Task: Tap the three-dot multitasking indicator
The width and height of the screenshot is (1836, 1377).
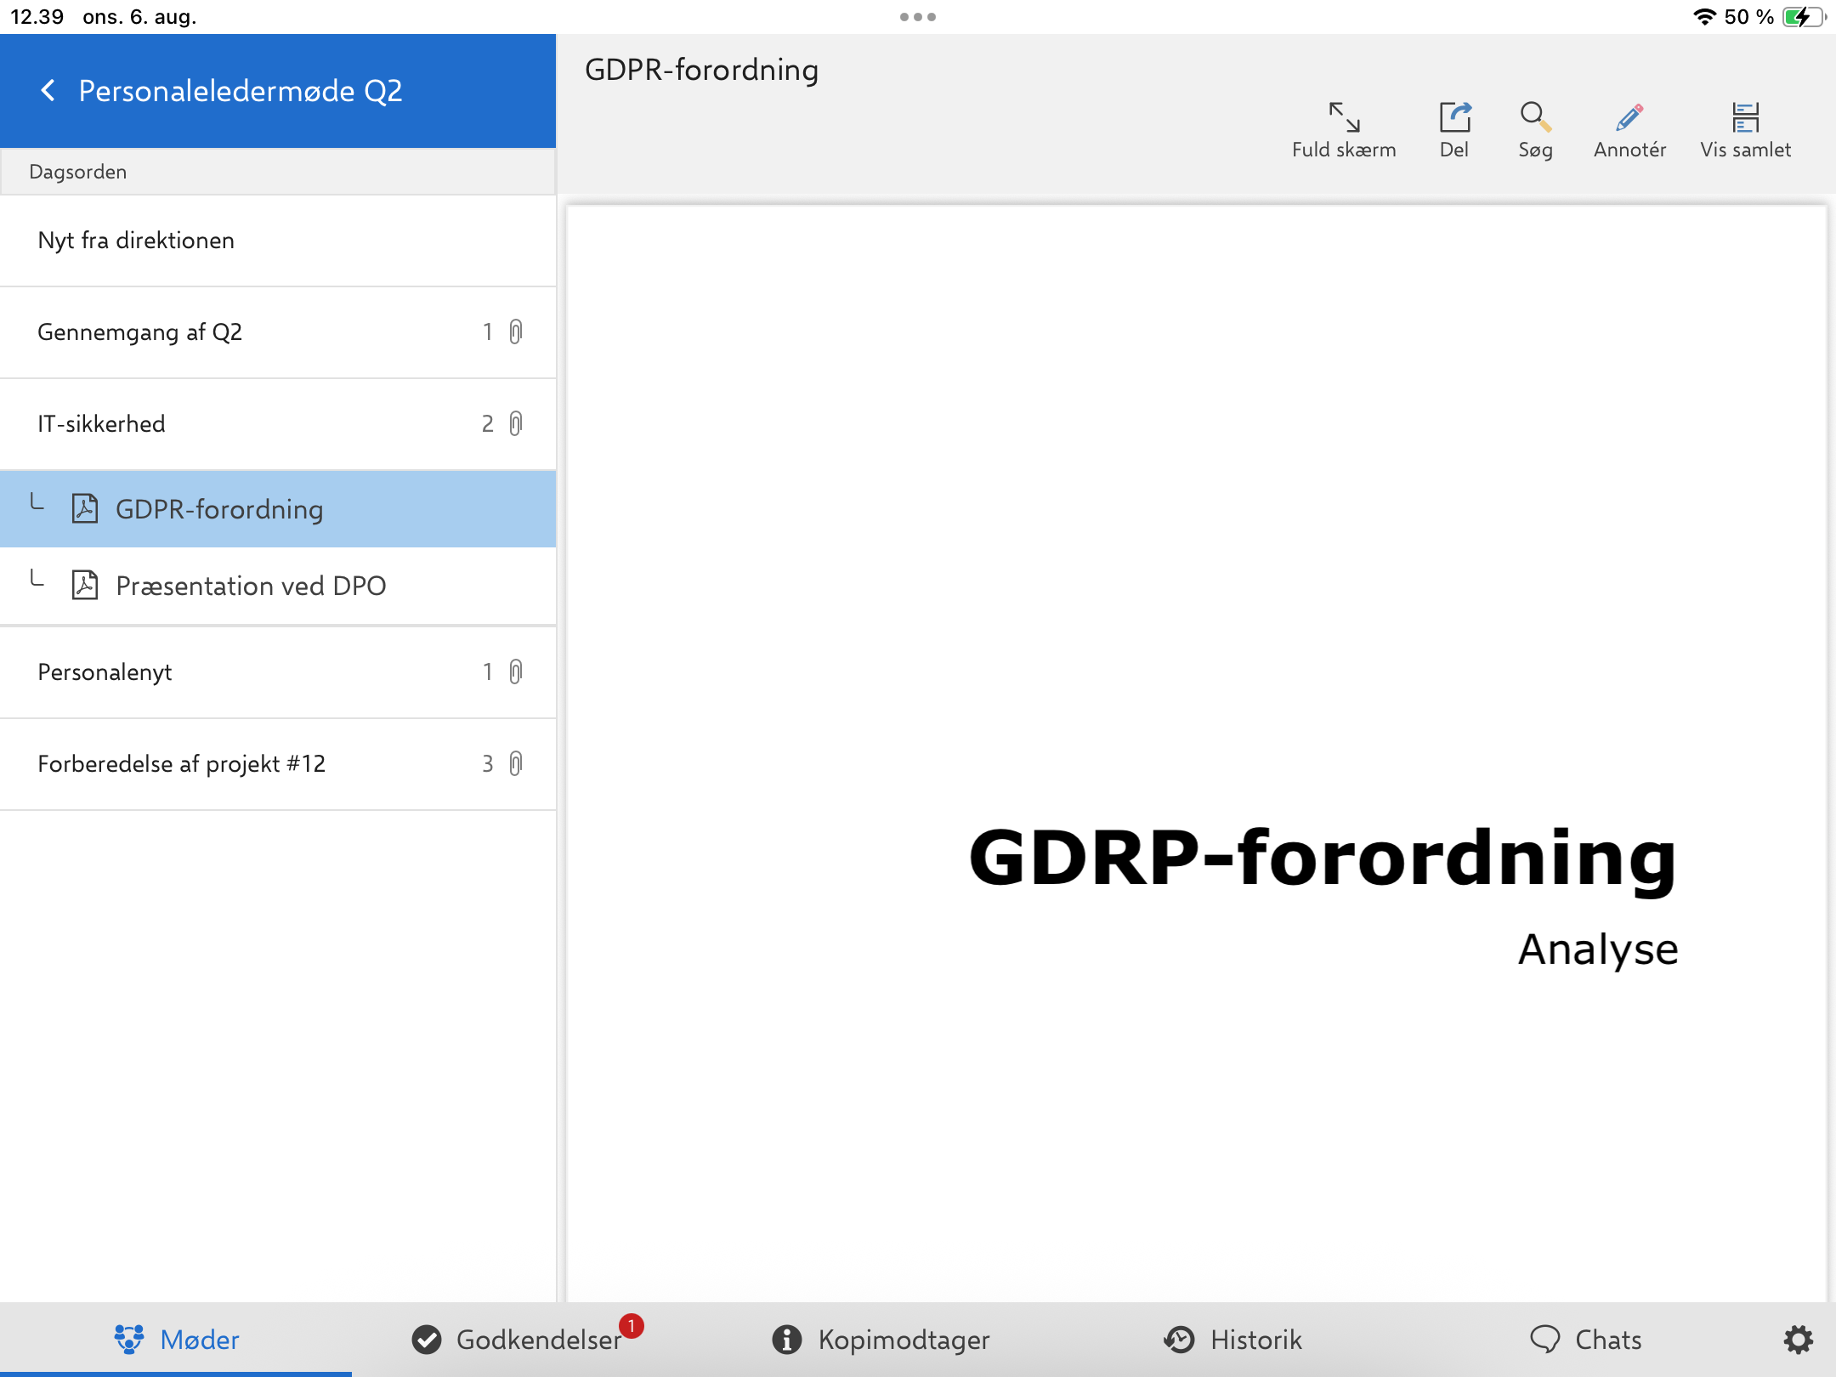Action: 918,17
